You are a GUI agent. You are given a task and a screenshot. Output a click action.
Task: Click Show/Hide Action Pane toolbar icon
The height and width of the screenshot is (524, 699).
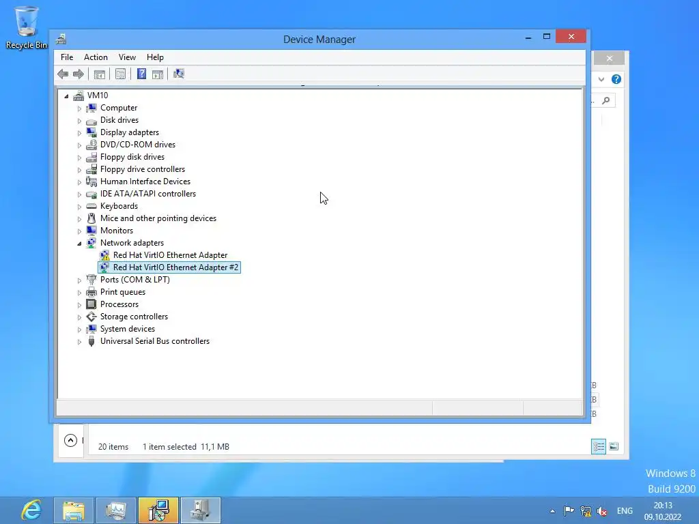click(x=158, y=74)
